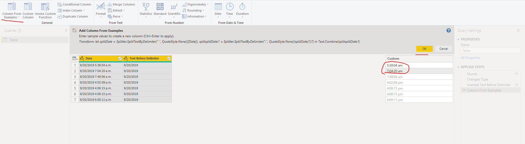Open the Parse menu
Image resolution: width=525 pixels, height=144 pixels.
click(x=115, y=16)
